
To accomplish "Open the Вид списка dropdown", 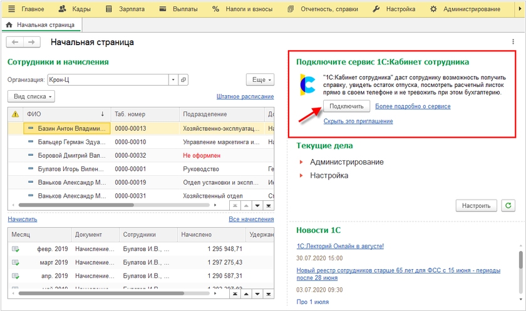I will (x=31, y=96).
